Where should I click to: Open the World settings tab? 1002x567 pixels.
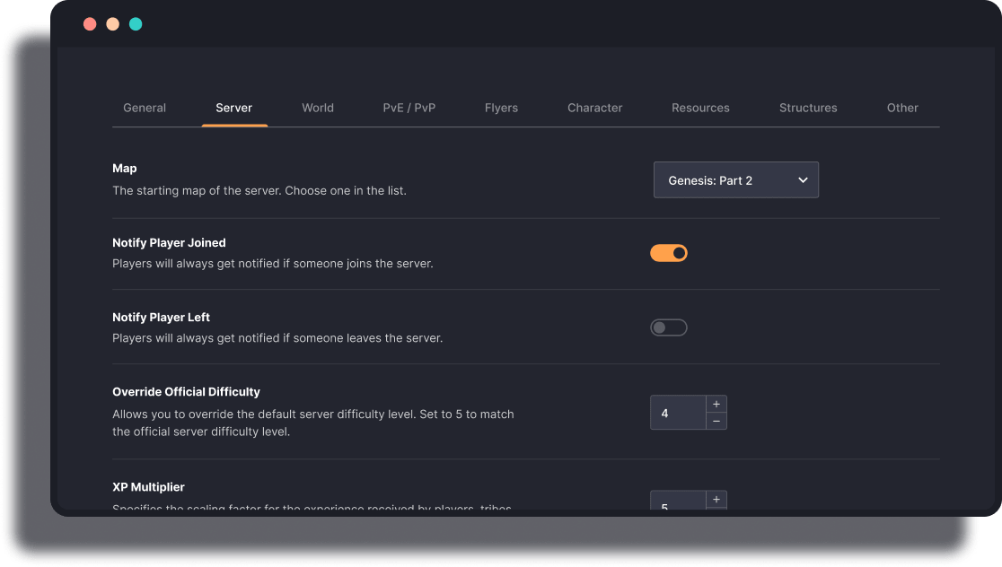click(318, 107)
